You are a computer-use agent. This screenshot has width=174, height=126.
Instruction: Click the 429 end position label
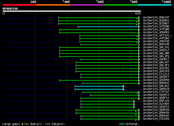(137, 13)
